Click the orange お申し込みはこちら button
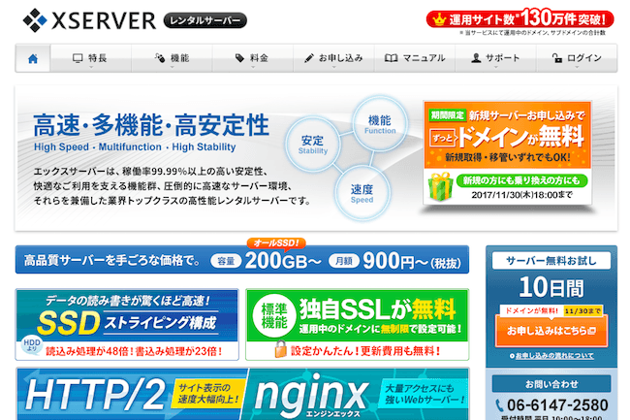Viewport: 630px width, 420px height. (x=551, y=331)
